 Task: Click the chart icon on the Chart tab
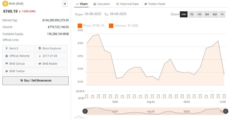77,4
